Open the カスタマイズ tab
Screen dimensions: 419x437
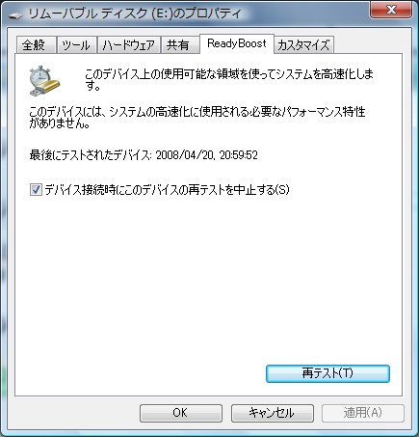[x=303, y=45]
